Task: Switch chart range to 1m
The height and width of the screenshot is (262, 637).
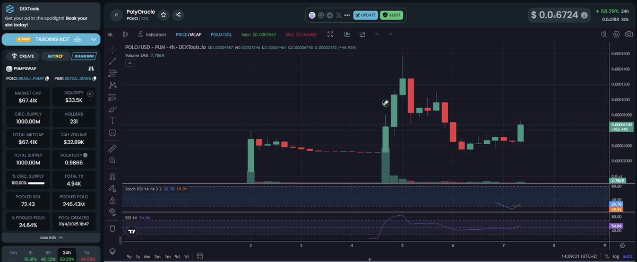Action: (167, 257)
